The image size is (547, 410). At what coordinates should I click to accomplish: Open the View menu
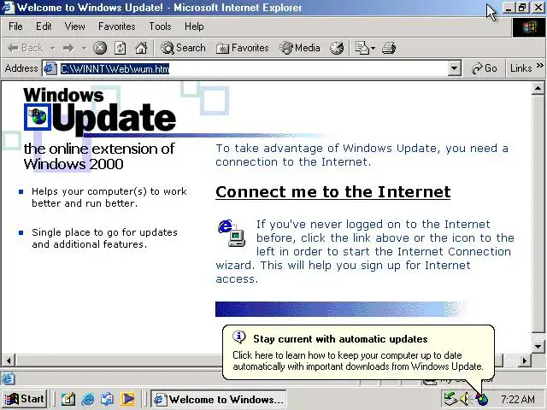(74, 26)
